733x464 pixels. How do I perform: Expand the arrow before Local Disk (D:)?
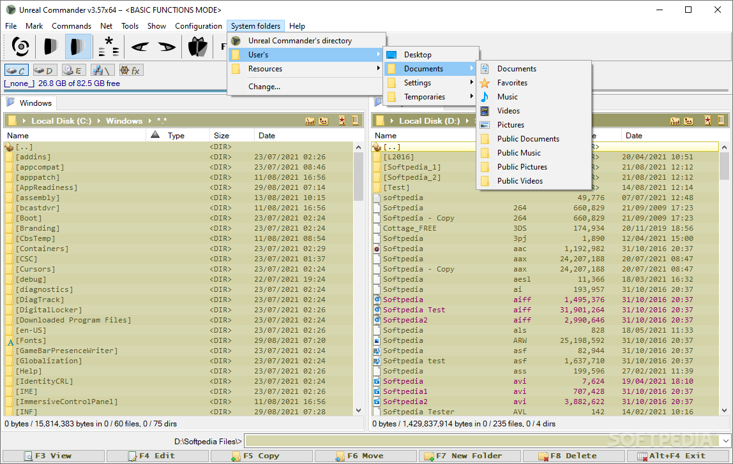[x=392, y=121]
